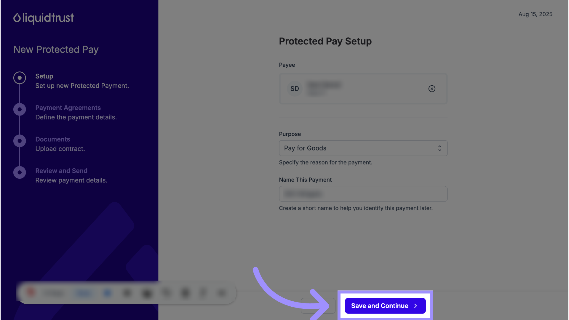
Task: Click the liquidtrust logo
Action: coord(44,18)
